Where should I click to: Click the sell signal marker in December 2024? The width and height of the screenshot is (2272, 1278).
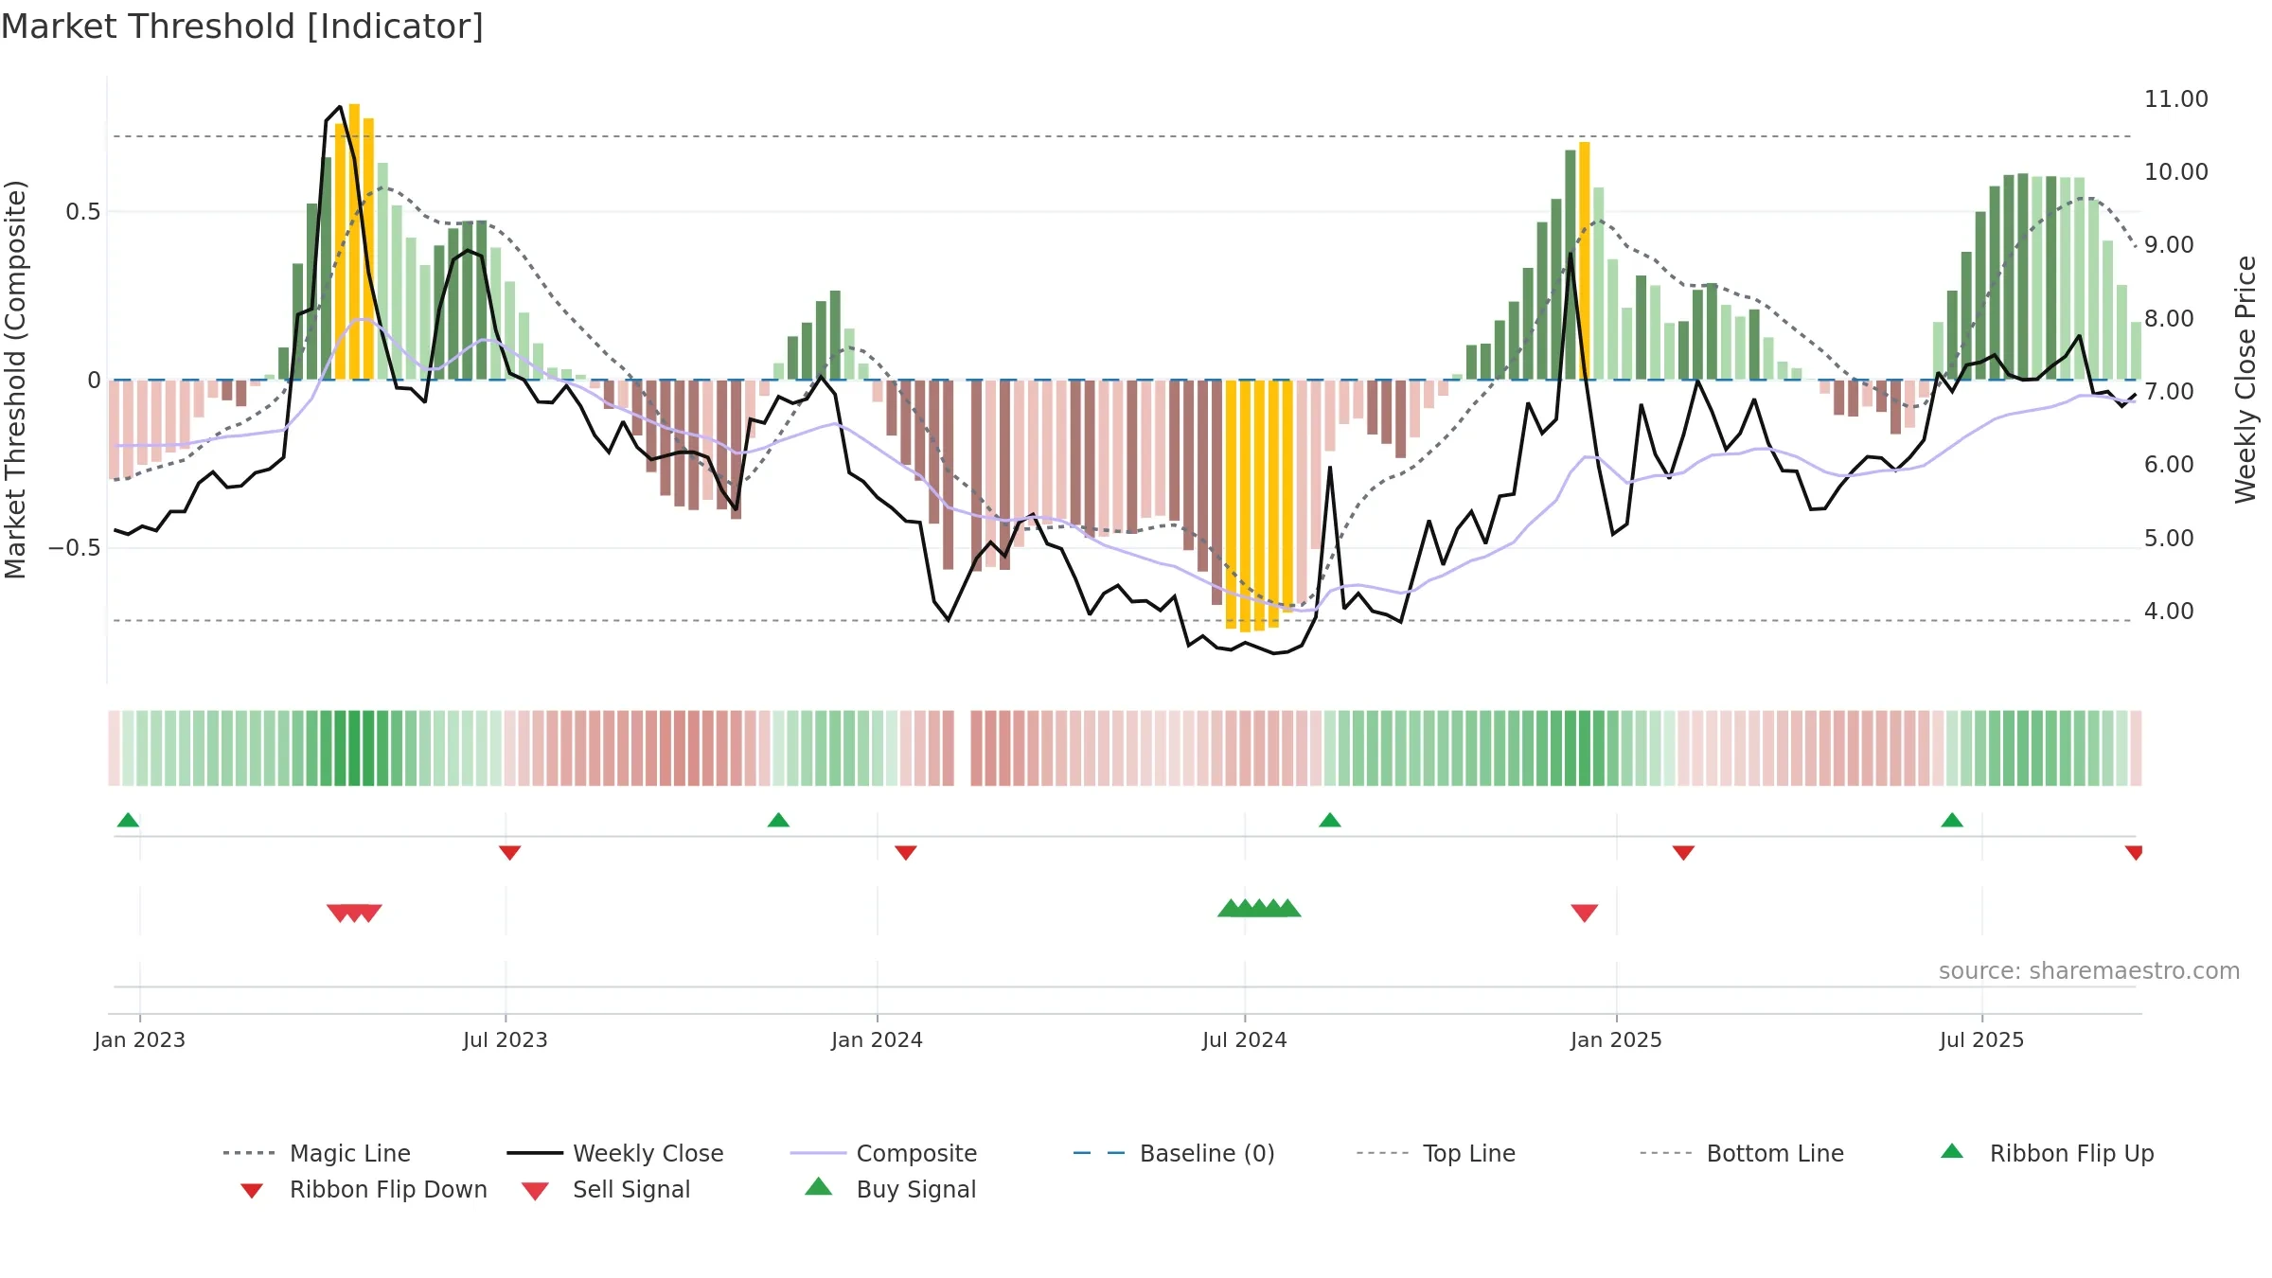point(1585,914)
